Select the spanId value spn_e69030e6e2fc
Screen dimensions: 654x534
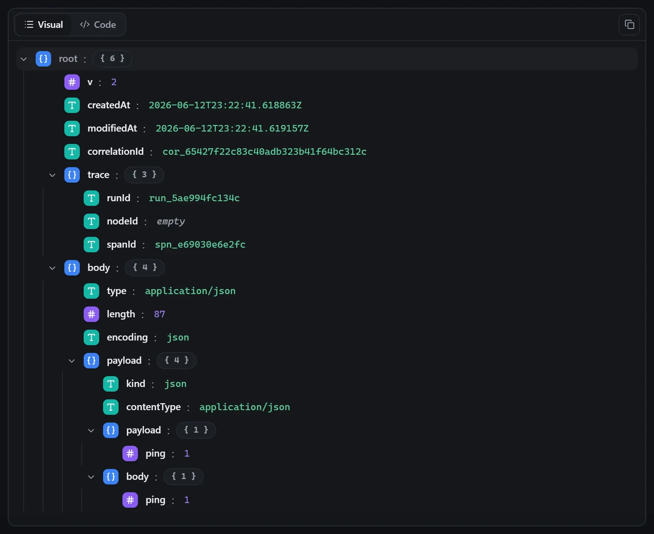tap(200, 245)
